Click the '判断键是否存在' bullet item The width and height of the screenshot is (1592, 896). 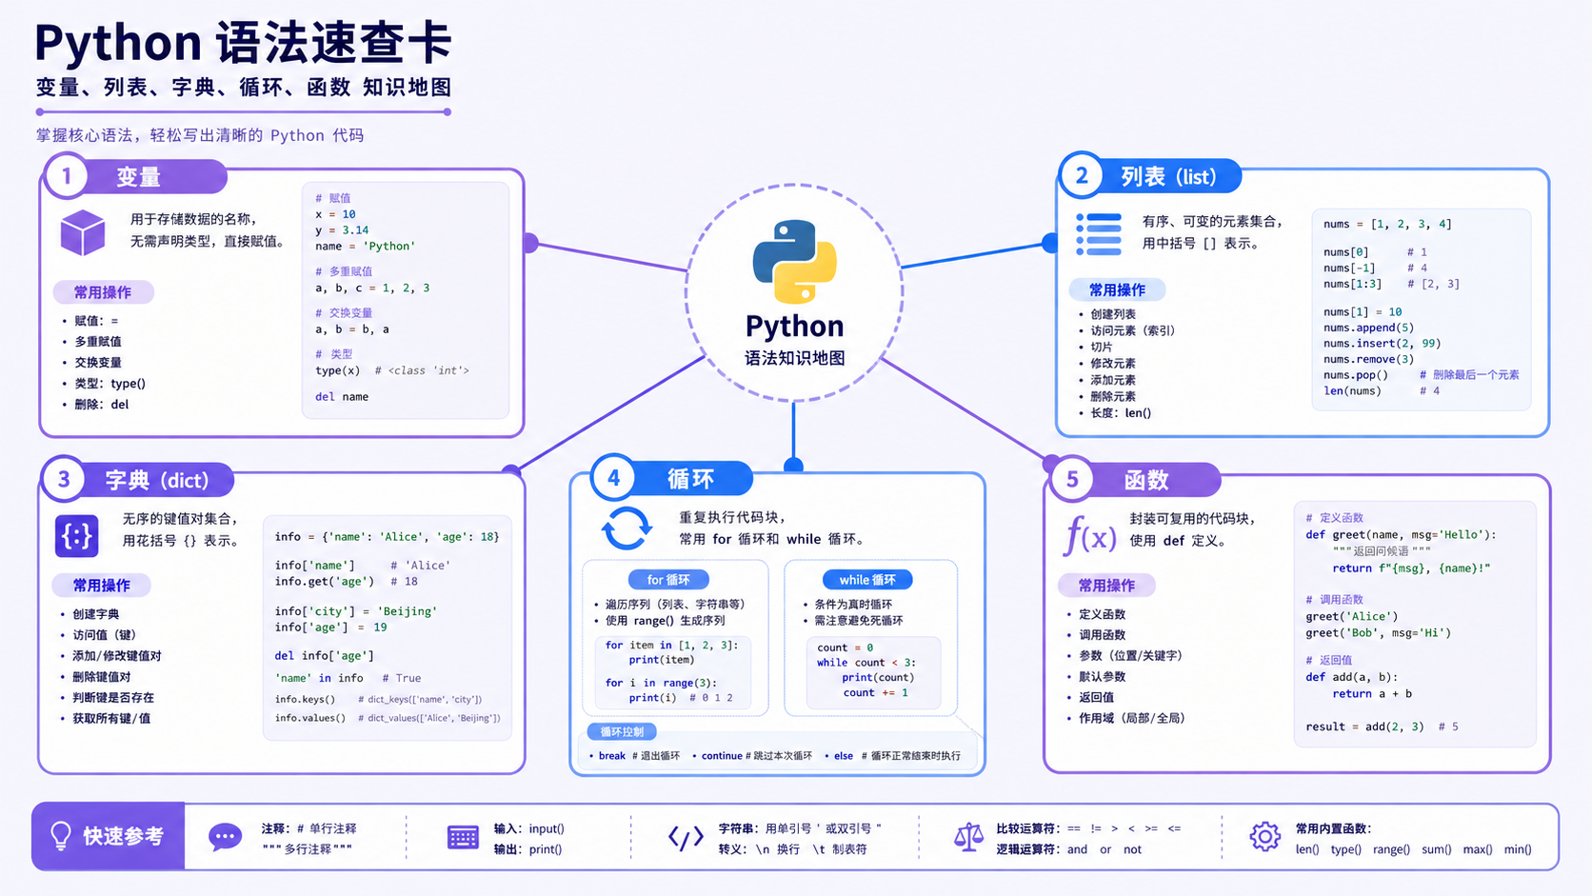(x=113, y=697)
